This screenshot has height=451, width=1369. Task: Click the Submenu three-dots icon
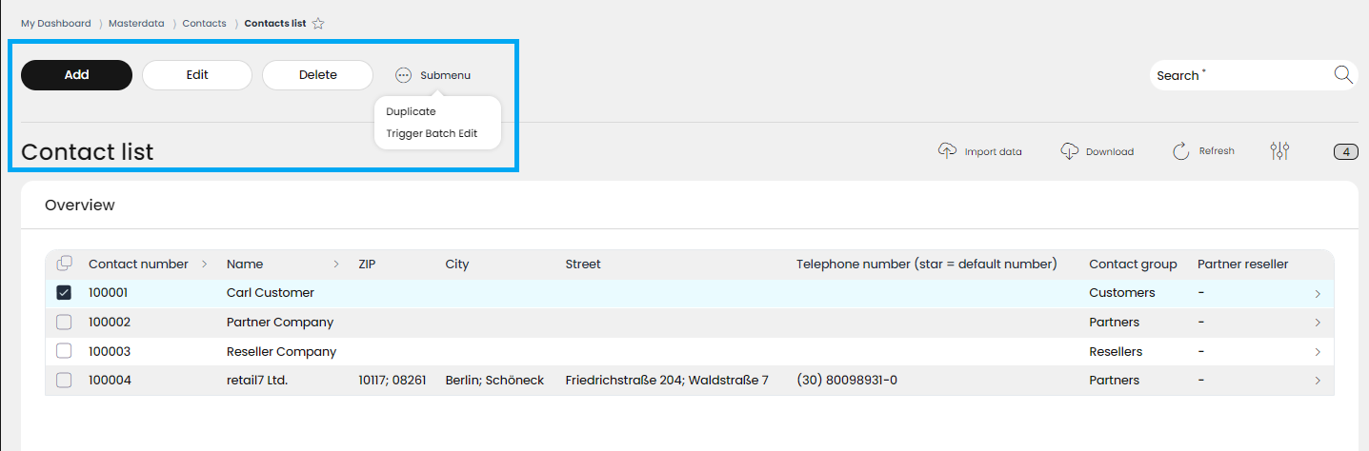tap(403, 75)
